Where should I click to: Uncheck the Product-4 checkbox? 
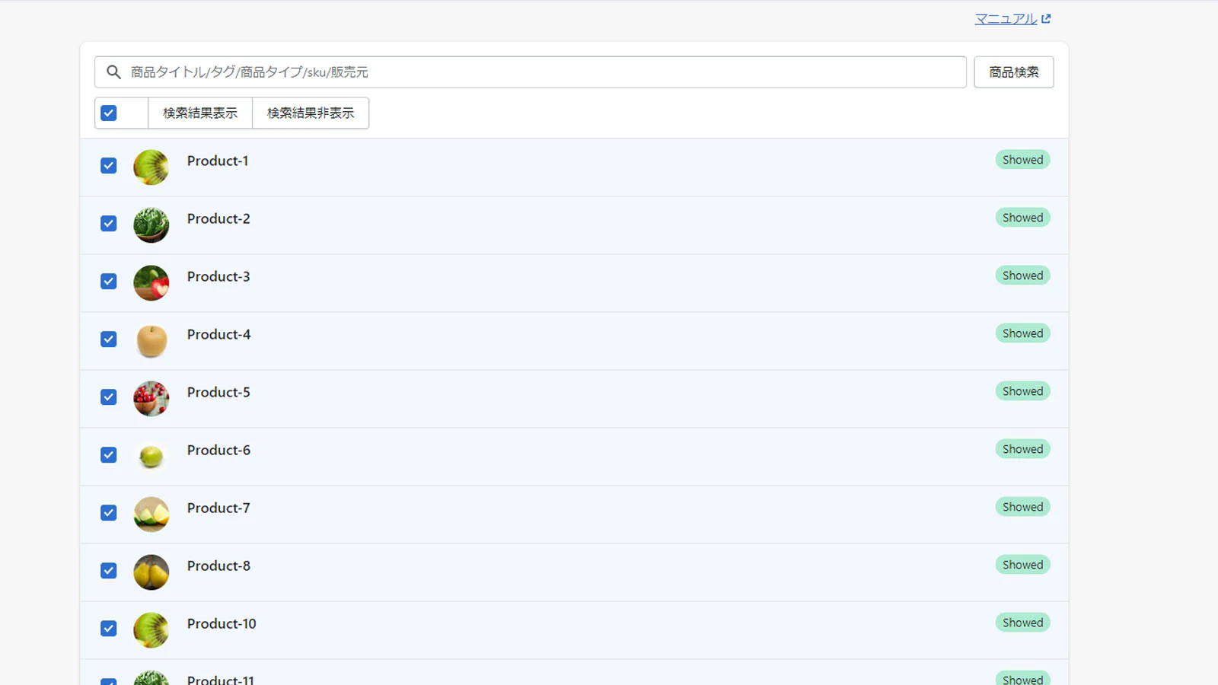(109, 339)
